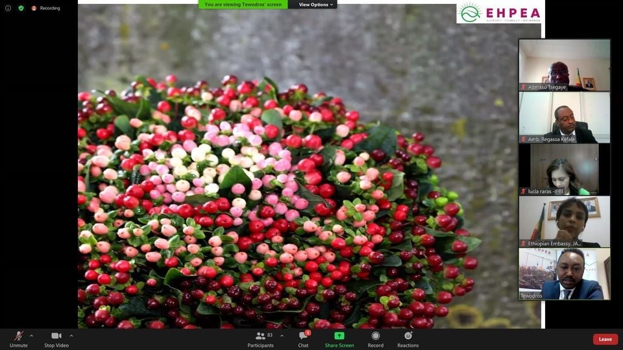The image size is (623, 350).
Task: Expand audio settings caret beside Unmute
Action: pyautogui.click(x=34, y=335)
